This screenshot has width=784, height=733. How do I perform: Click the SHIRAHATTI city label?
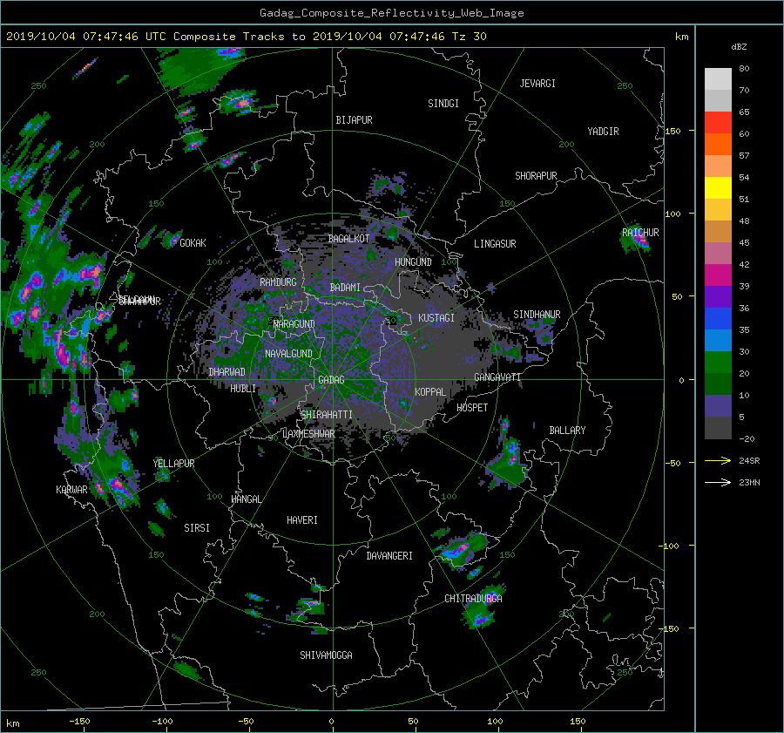click(327, 415)
